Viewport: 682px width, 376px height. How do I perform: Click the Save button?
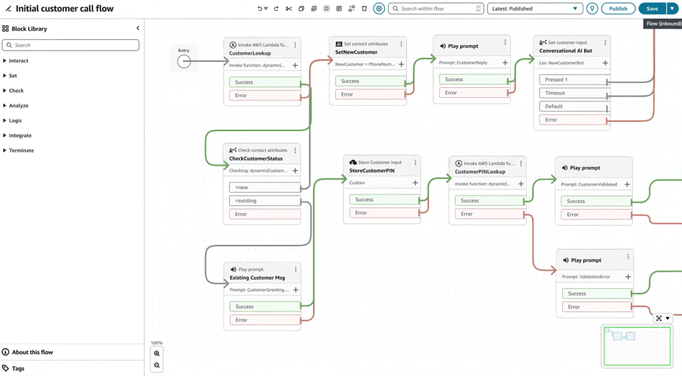652,8
